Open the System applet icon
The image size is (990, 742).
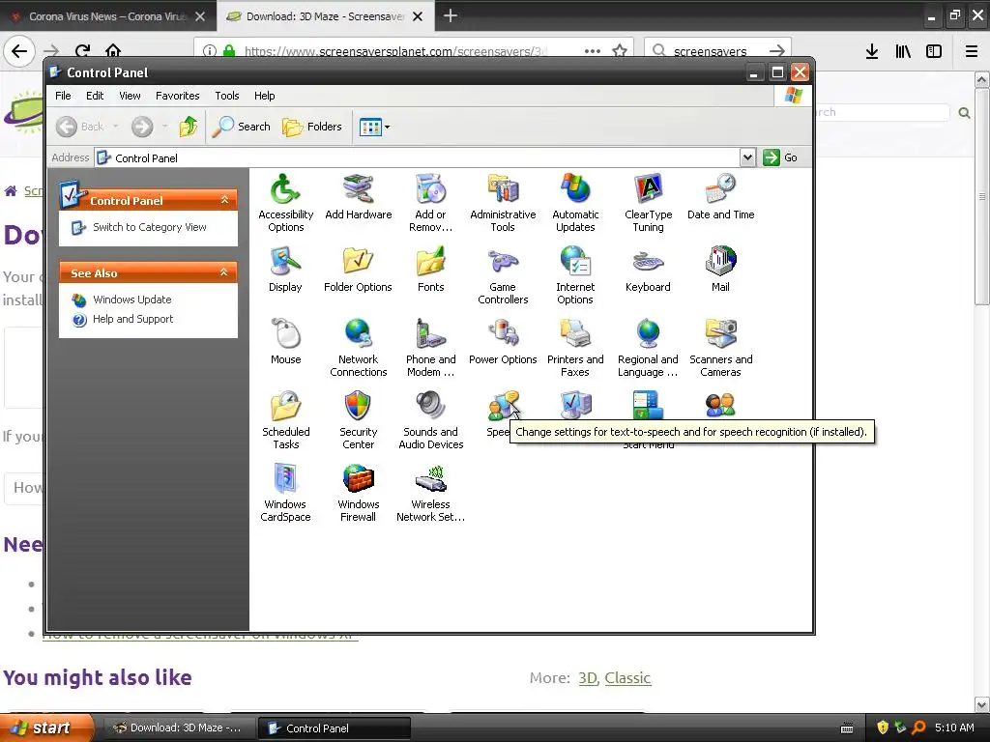tap(575, 405)
